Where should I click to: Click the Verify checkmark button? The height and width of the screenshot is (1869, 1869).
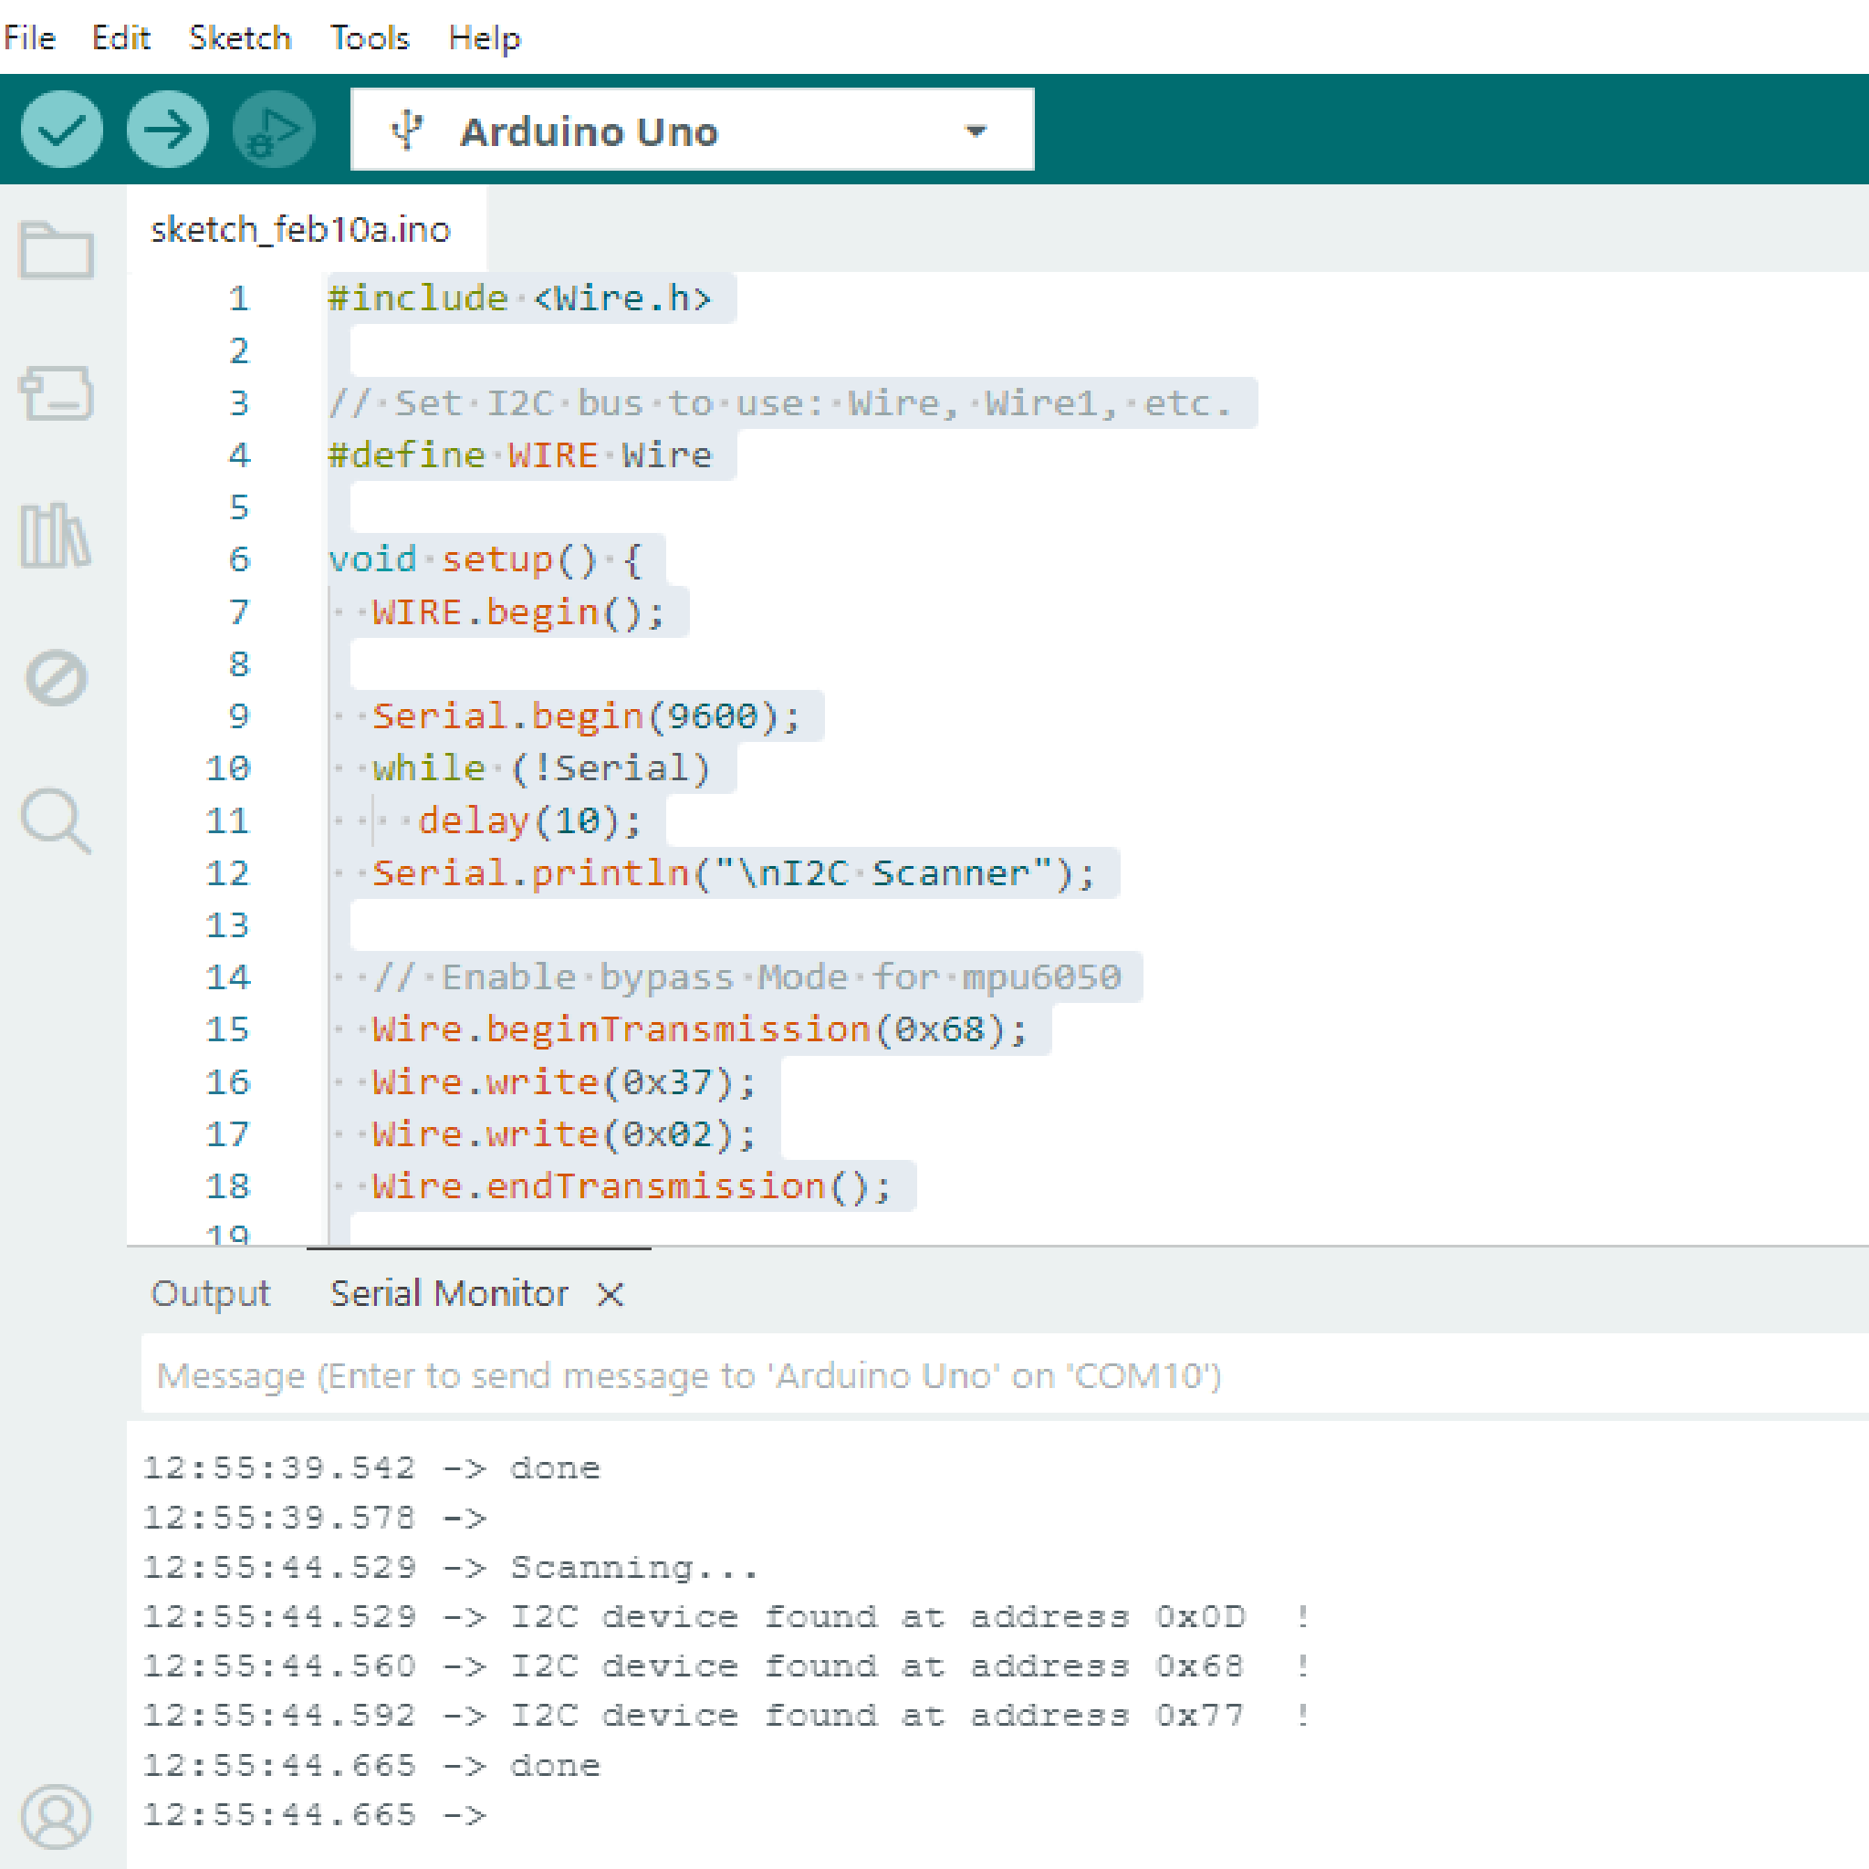62,130
